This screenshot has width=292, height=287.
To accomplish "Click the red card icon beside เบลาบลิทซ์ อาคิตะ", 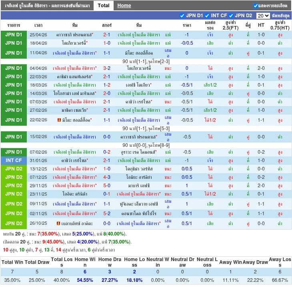I will [x=59, y=224].
